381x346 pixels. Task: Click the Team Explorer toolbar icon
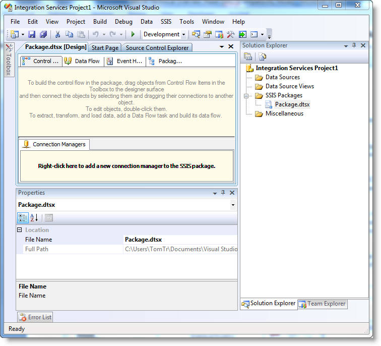coord(219,34)
